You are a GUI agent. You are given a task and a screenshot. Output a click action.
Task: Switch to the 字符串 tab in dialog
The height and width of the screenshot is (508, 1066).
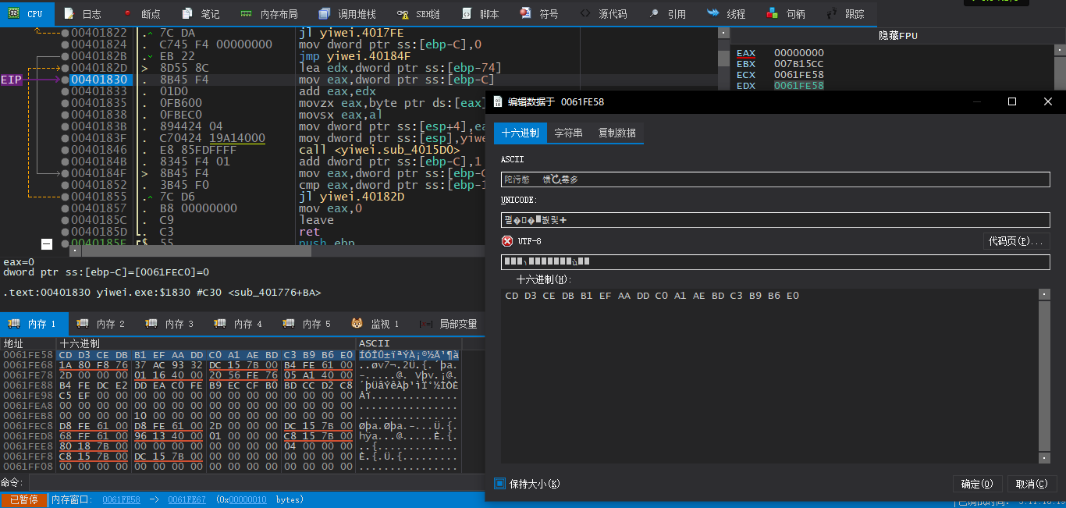tap(568, 133)
